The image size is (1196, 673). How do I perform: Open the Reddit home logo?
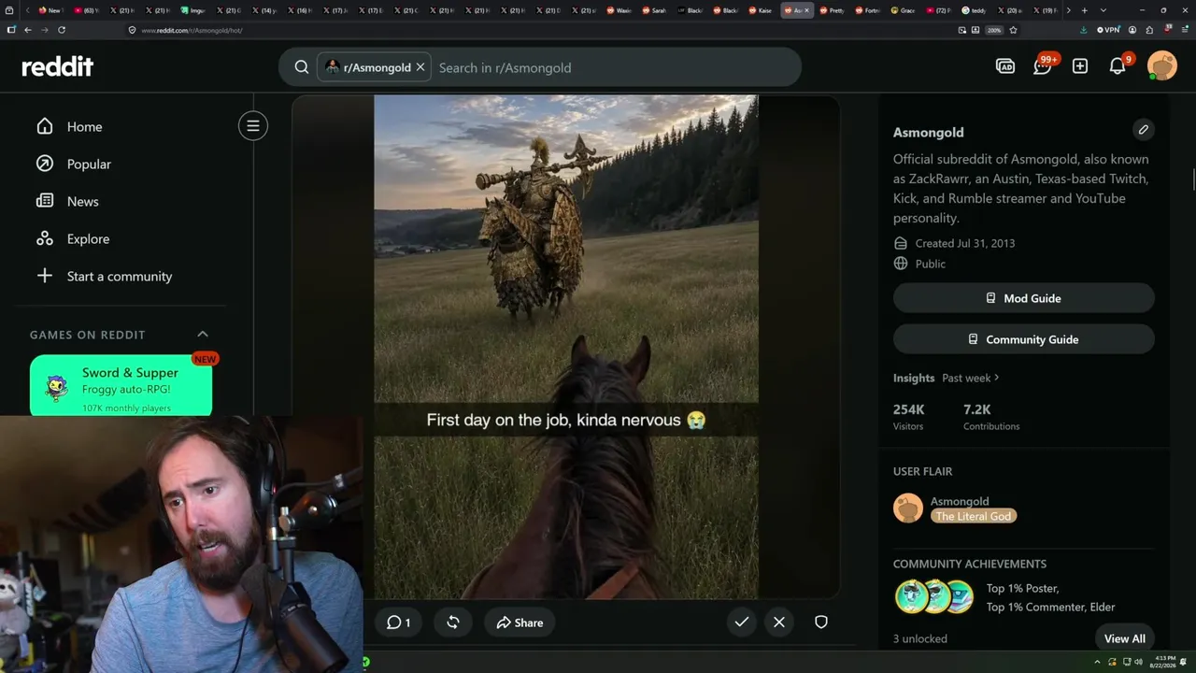point(58,66)
